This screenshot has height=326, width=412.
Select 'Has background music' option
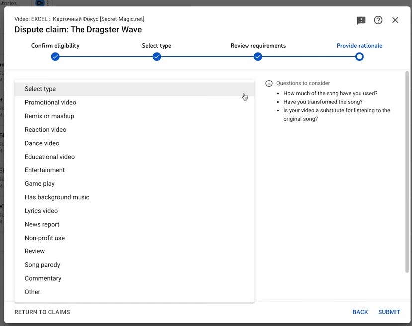[x=135, y=197]
